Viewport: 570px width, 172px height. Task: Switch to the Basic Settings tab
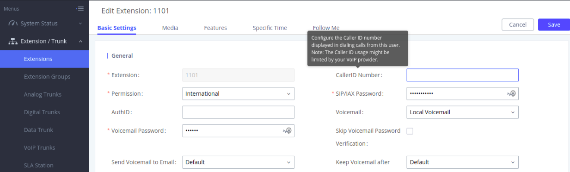tap(116, 28)
